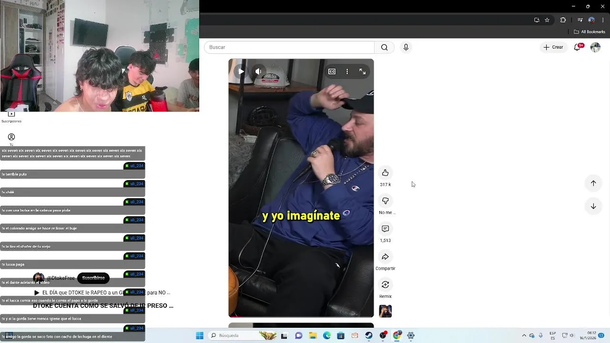Screen dimensions: 610x343
Task: Open the Settings gear in taskbar
Action: [x=411, y=335]
